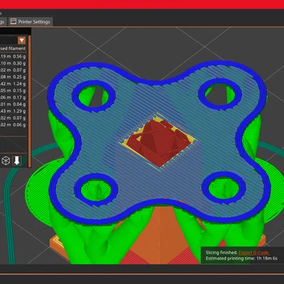Image resolution: width=284 pixels, height=284 pixels.
Task: Click the Slicing finished notification text
Action: 222,253
